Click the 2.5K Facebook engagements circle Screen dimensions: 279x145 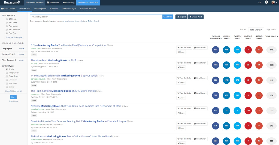216,50
